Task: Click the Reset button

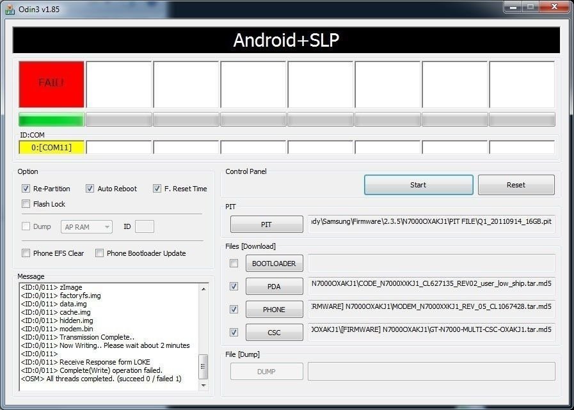Action: (x=516, y=185)
